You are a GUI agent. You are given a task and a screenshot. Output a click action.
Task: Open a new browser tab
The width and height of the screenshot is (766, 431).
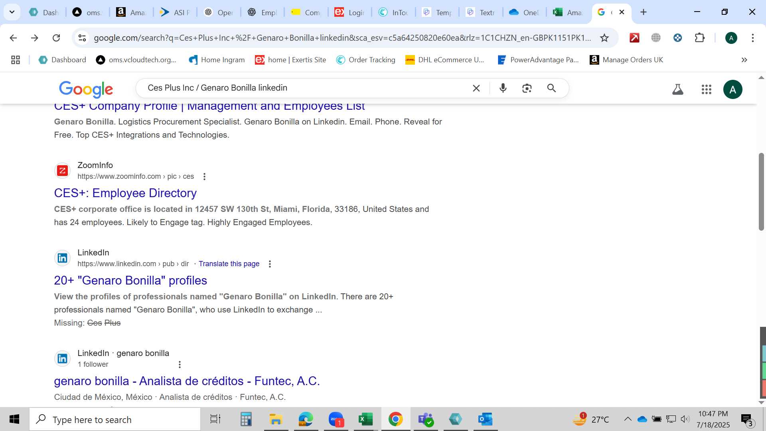644,12
